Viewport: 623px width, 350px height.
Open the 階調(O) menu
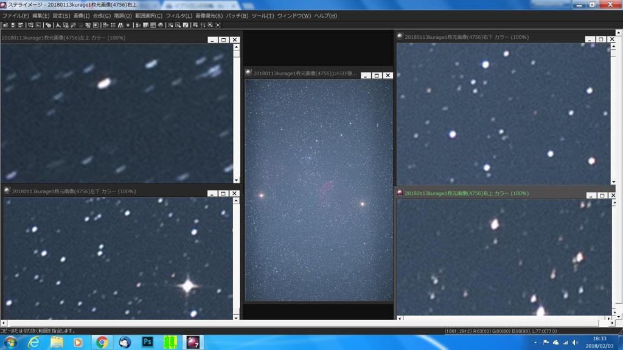click(123, 16)
